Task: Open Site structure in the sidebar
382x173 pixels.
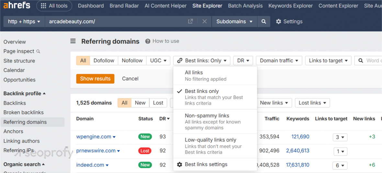Action: [19, 61]
